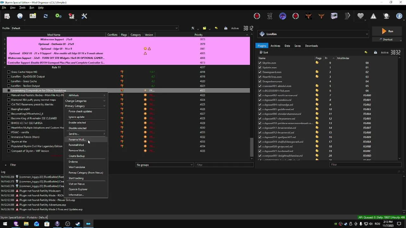Click the Sort plugins button
The image size is (406, 228).
264,53
